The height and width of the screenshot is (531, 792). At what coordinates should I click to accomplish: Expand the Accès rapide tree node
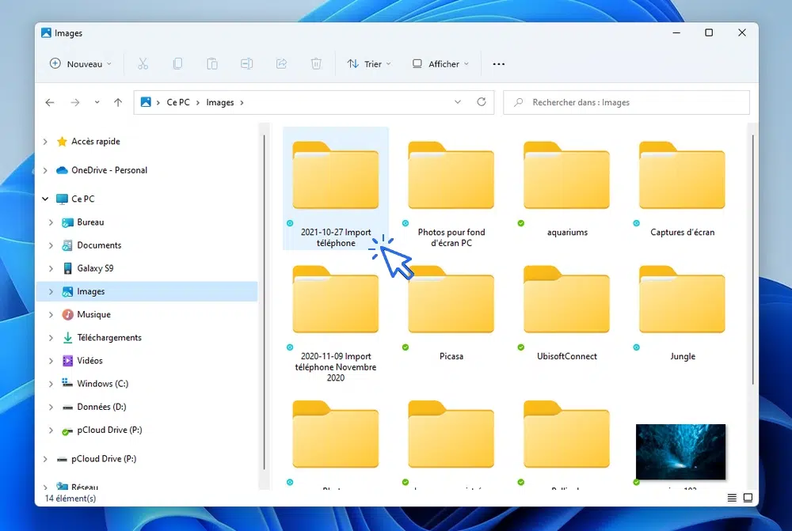pyautogui.click(x=45, y=142)
